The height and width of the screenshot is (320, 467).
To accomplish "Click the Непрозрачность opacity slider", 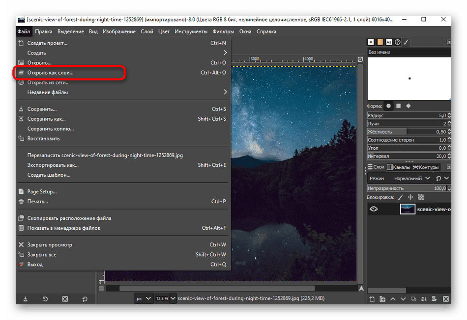I will pyautogui.click(x=407, y=188).
